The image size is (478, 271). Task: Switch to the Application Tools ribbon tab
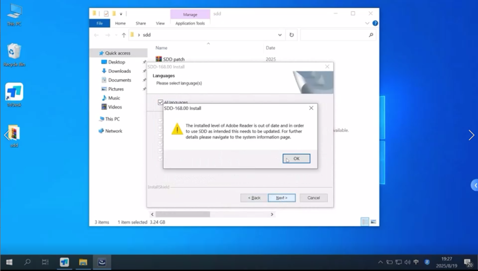[x=190, y=23]
